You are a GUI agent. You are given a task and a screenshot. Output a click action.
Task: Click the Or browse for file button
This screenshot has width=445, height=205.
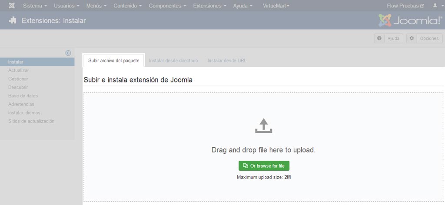264,166
